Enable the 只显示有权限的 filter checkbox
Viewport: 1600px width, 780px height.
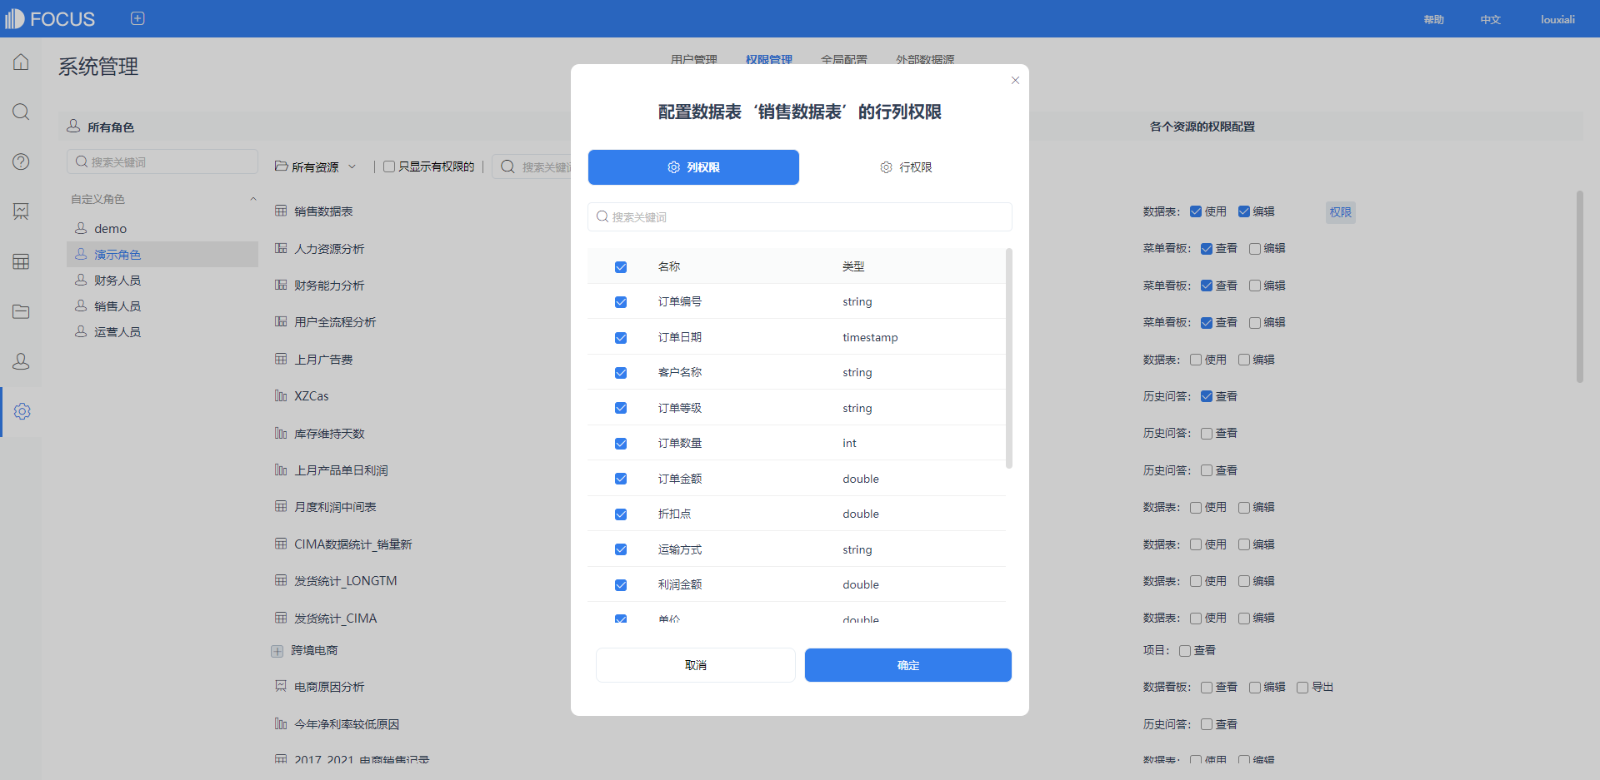point(389,166)
